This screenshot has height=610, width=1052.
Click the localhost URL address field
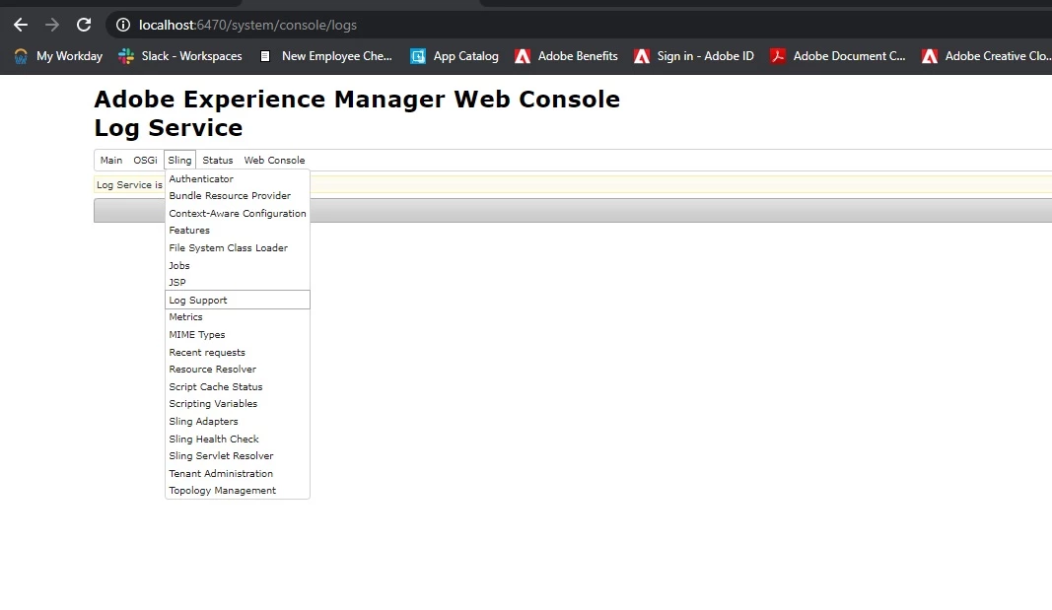[247, 25]
